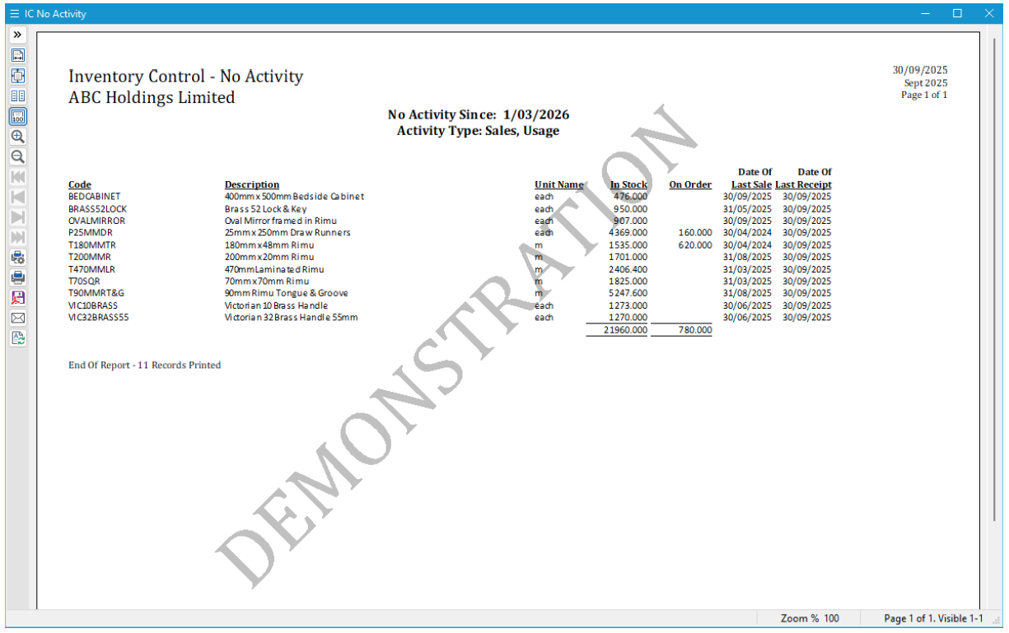
Task: Click On Order value 160.000
Action: coord(694,233)
